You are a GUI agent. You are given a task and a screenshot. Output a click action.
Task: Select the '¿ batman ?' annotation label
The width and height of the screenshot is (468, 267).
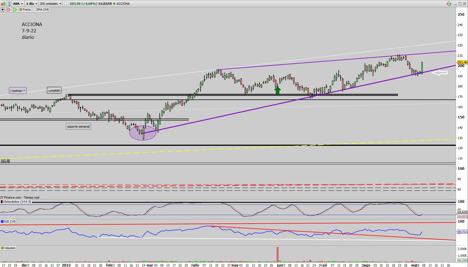pyautogui.click(x=18, y=90)
